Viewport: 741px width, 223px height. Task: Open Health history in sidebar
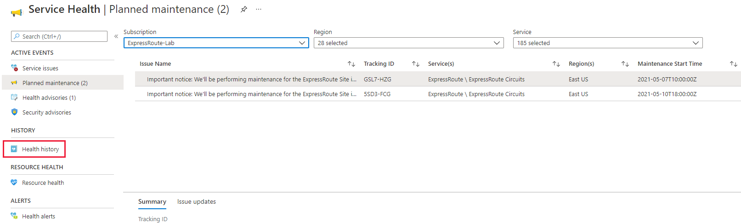[40, 149]
